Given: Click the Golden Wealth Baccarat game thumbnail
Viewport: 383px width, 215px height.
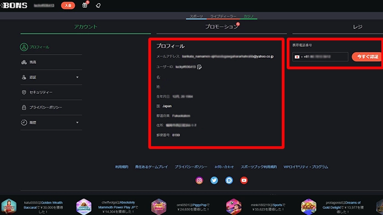Looking at the screenshot, I should [9, 207].
